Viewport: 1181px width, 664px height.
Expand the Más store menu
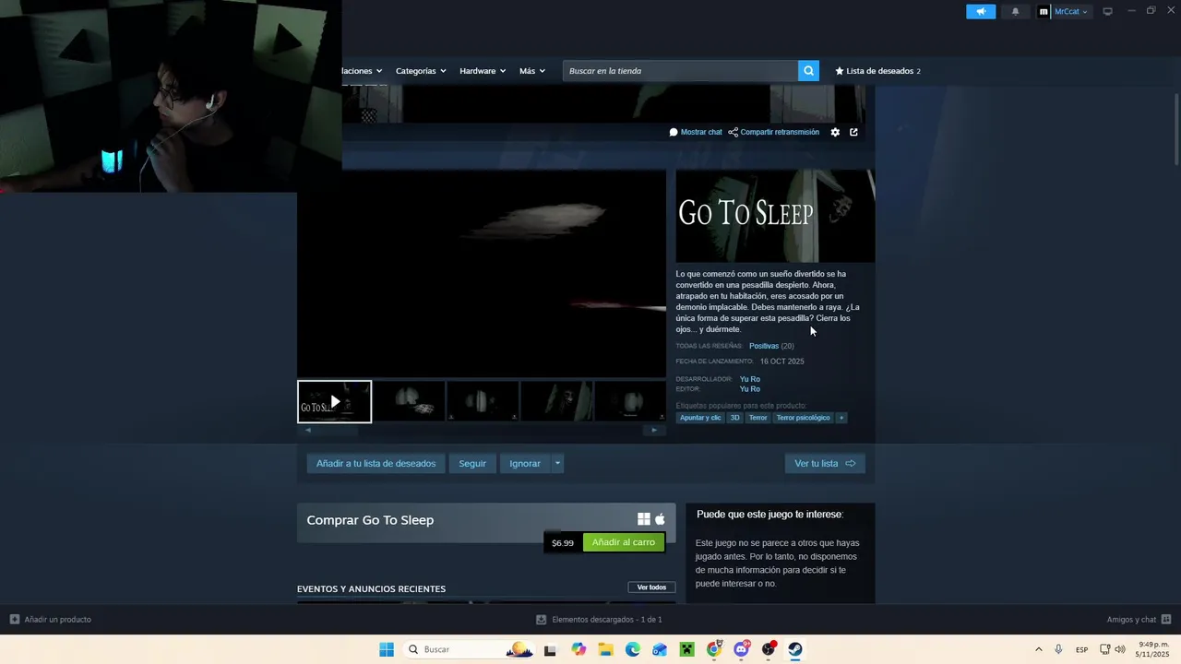532,71
